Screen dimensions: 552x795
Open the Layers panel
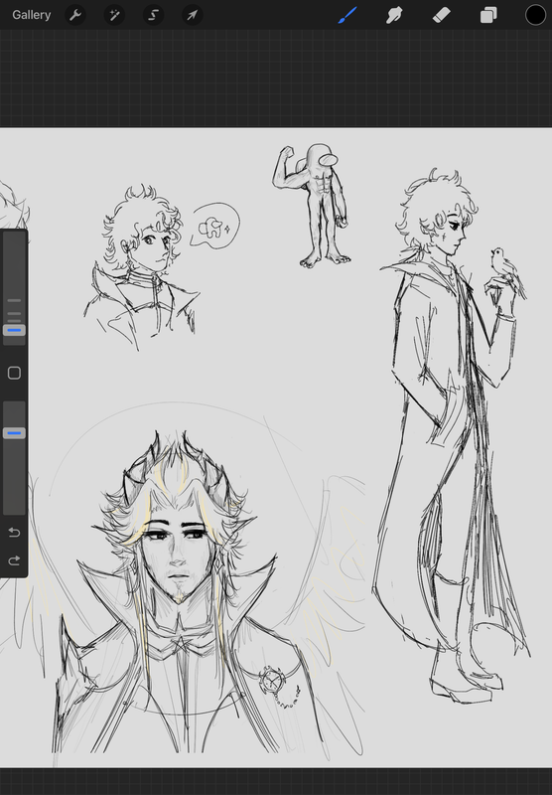pyautogui.click(x=488, y=15)
